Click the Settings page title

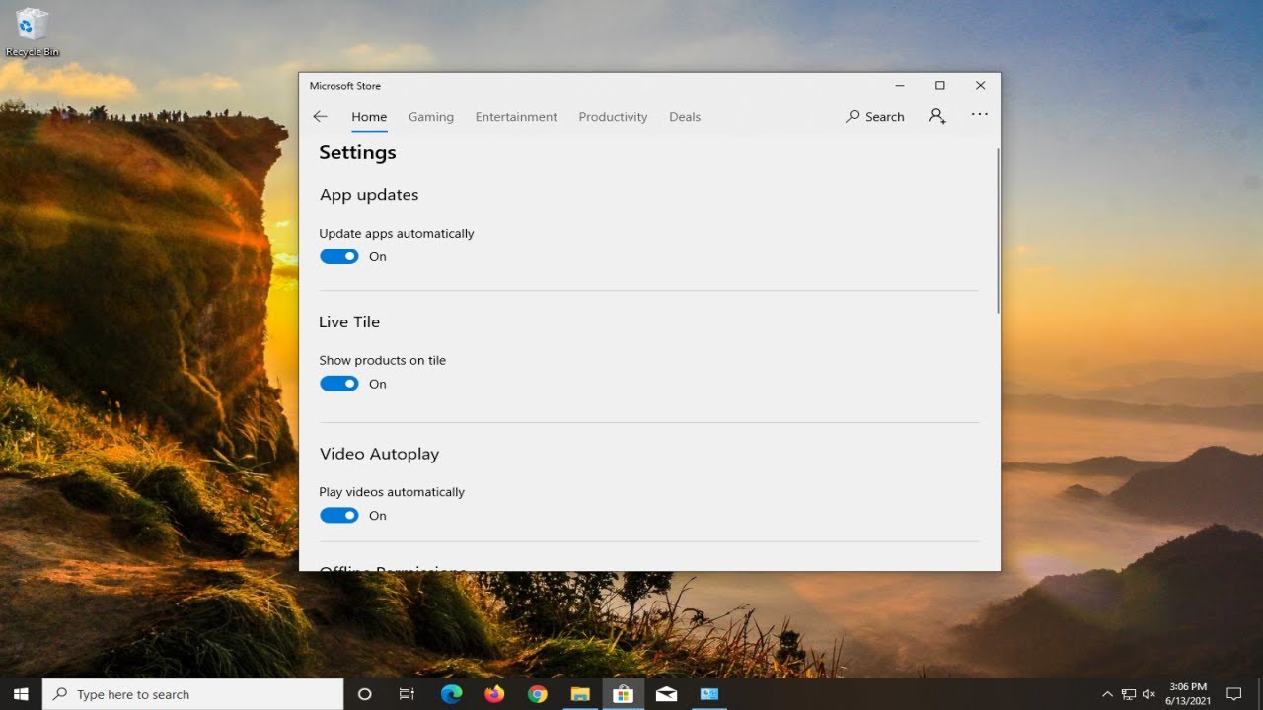tap(357, 152)
